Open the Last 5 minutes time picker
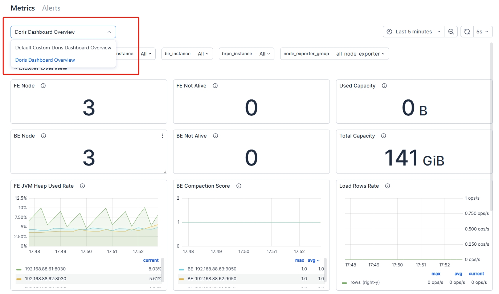 click(414, 32)
